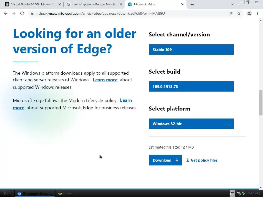Open the 109.0.1518.78 build dropdown
The width and height of the screenshot is (263, 197).
coord(191,87)
